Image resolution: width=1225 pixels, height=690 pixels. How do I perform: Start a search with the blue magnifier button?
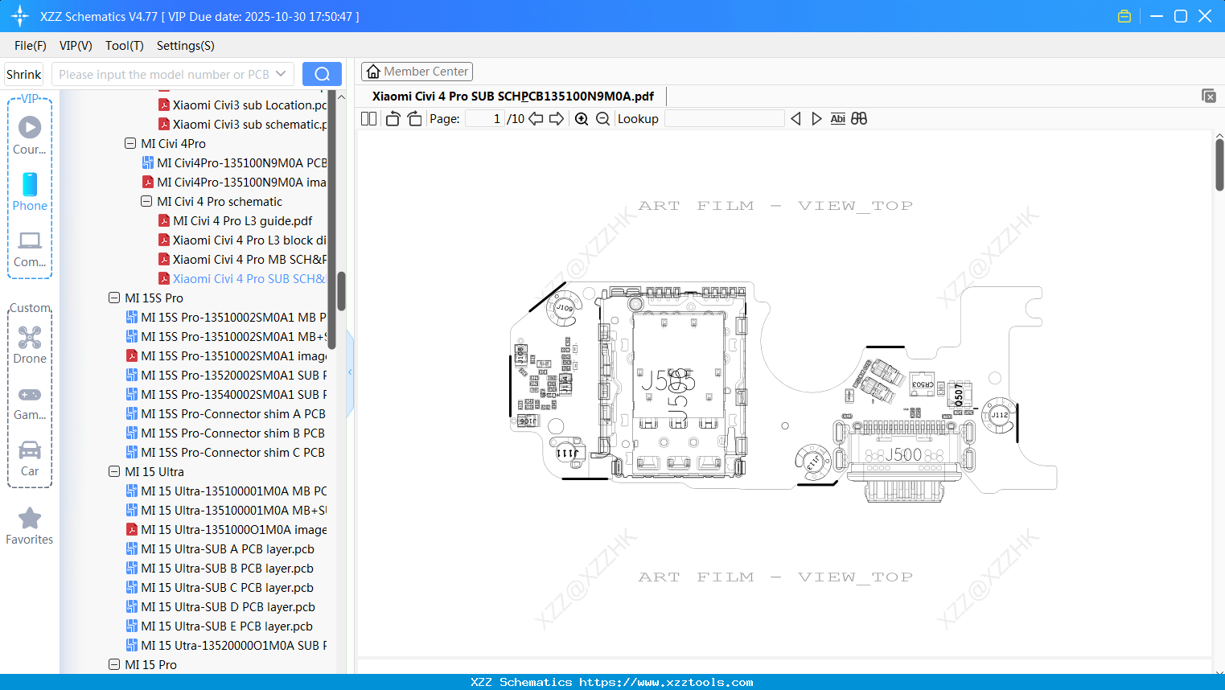tap(322, 73)
